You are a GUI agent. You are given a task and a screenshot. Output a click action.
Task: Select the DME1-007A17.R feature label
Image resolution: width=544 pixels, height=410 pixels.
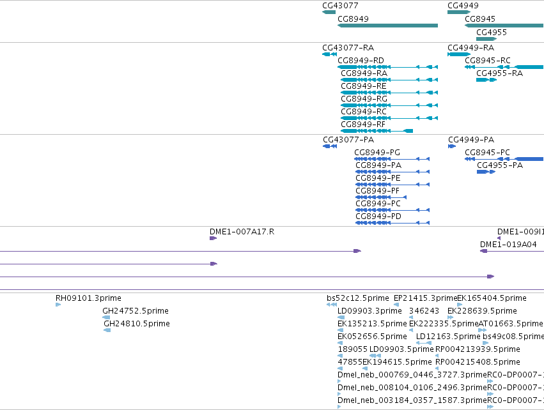tap(242, 232)
